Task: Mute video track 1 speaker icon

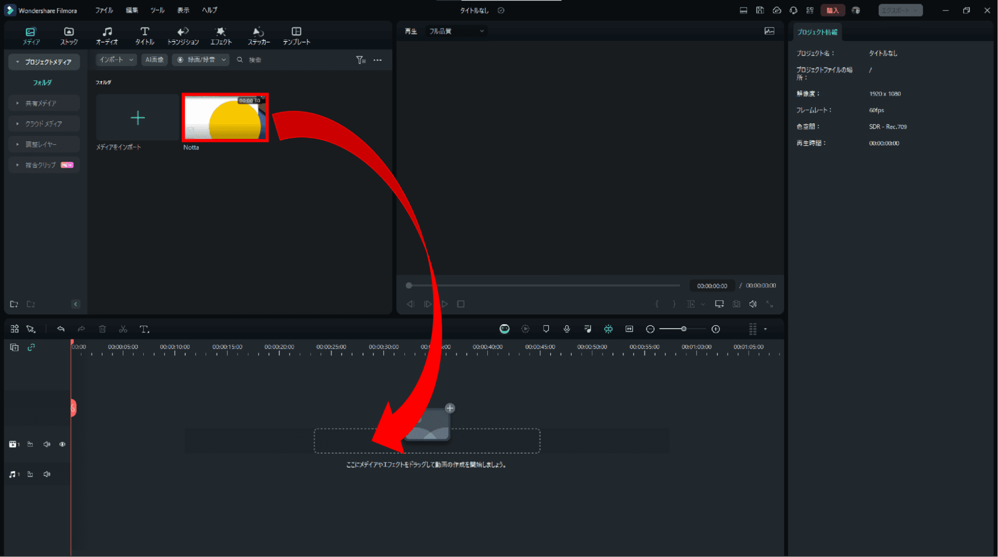Action: 47,444
